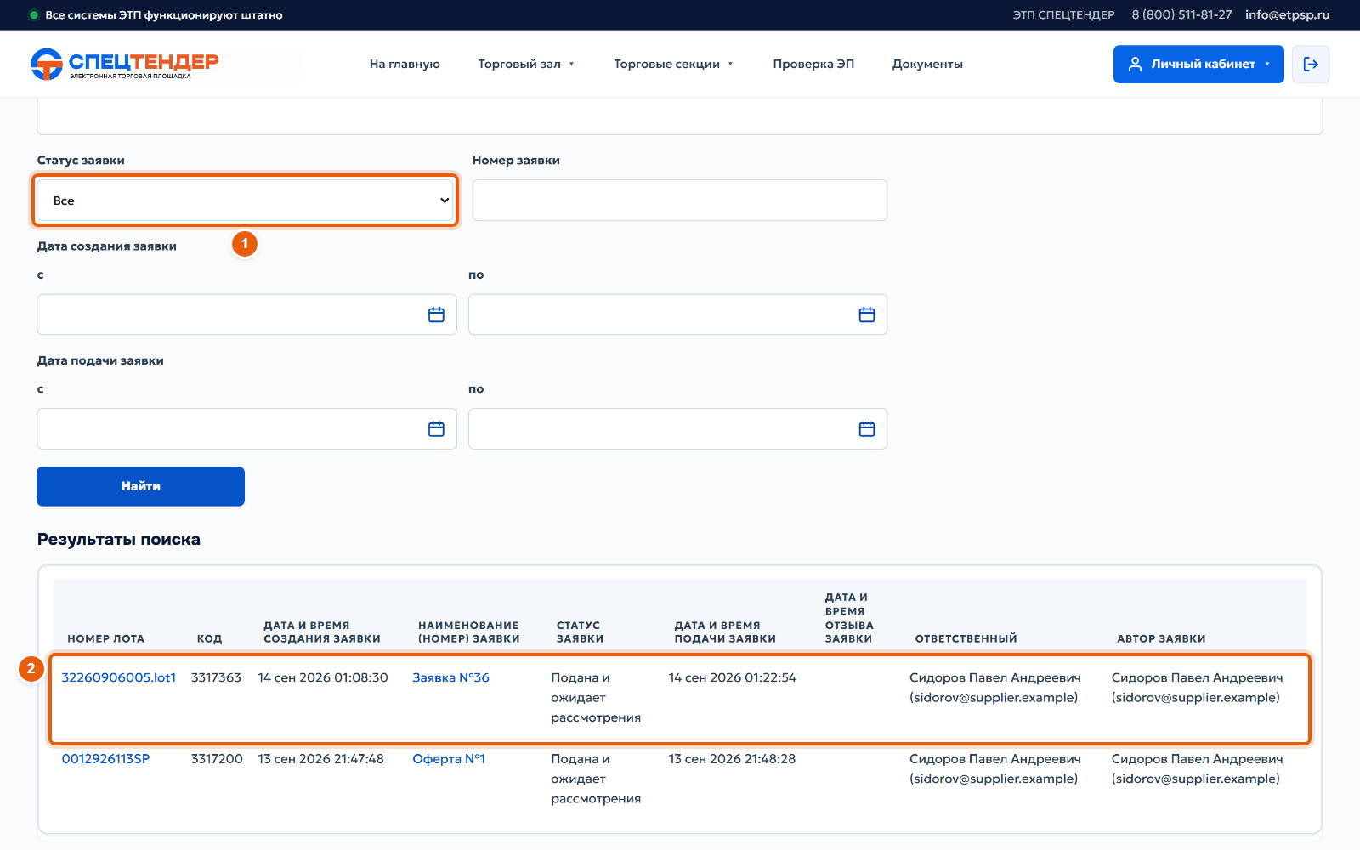Click phone number 8 (800) 511-81-27
This screenshot has width=1360, height=850.
1181,14
